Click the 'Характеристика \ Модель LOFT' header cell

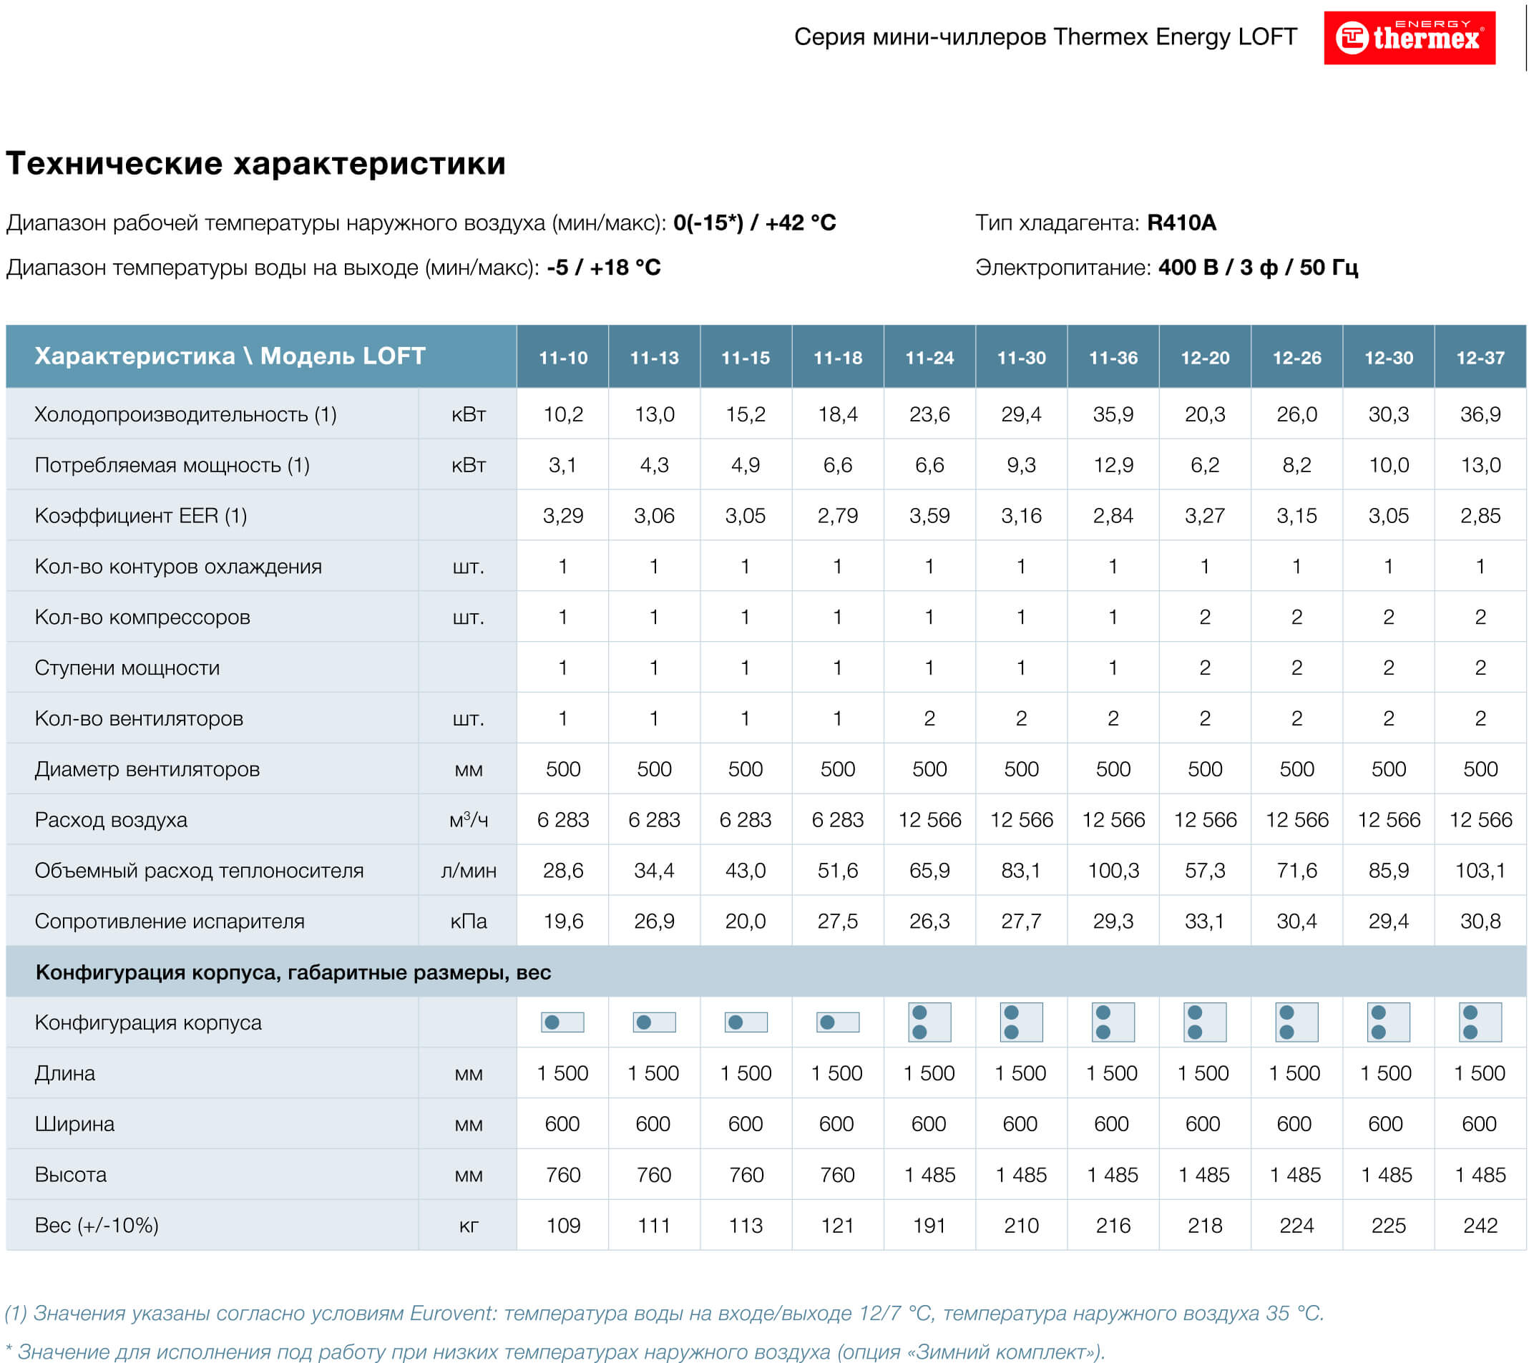click(x=230, y=356)
